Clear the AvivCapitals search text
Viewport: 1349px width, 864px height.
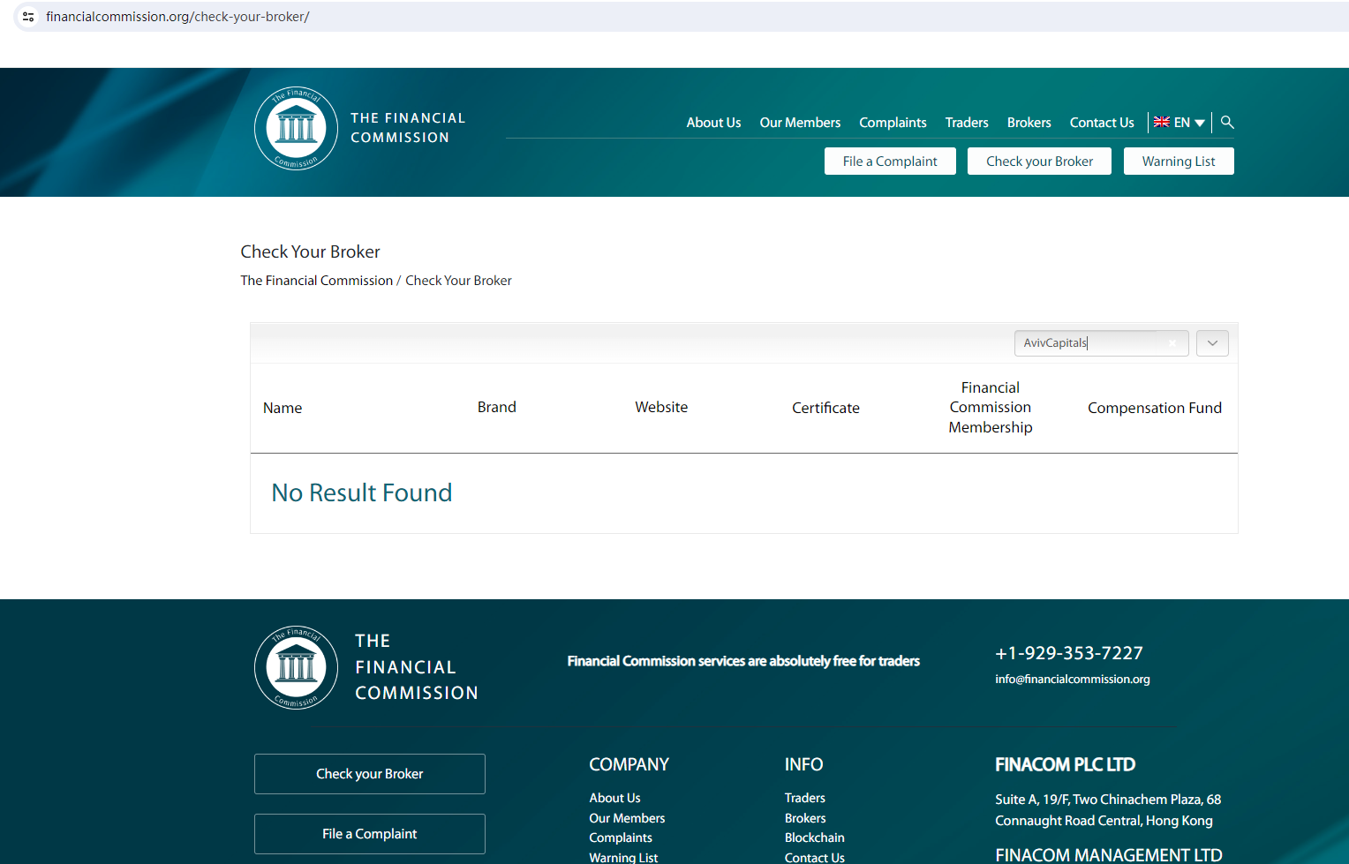(1172, 343)
